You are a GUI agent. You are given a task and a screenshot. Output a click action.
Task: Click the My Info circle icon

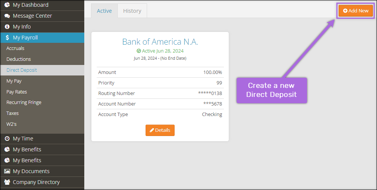(x=7, y=27)
